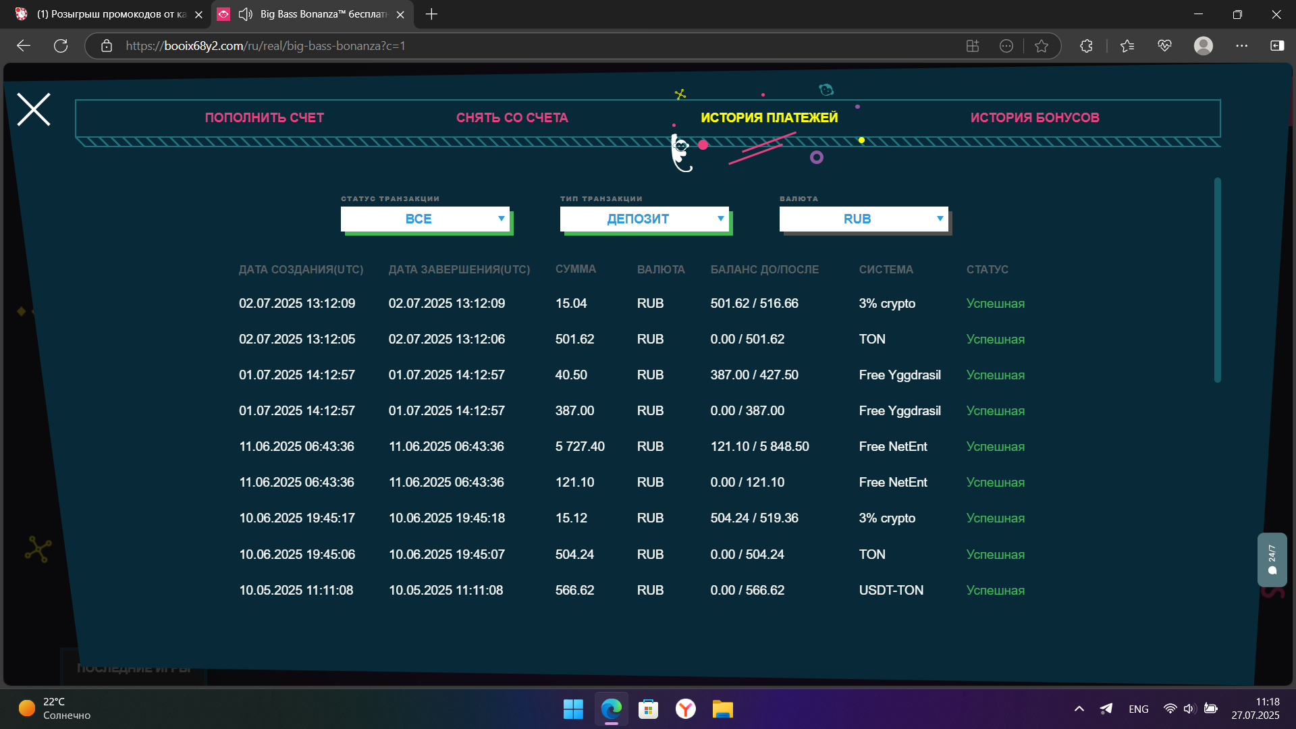This screenshot has height=729, width=1296.
Task: Switch to ПОПОЛНИТЬ СЧЕТ tab
Action: pos(264,117)
